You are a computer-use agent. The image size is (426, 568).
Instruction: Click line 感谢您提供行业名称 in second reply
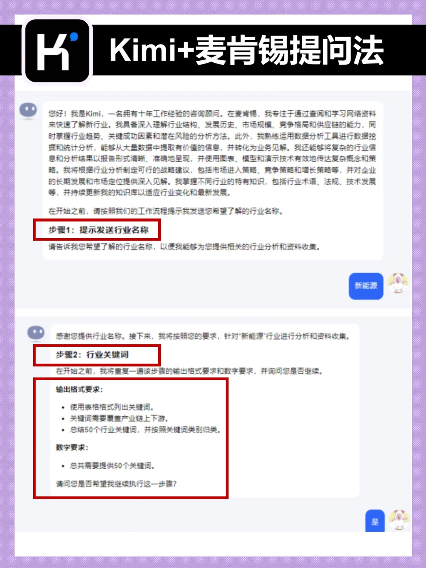(x=203, y=336)
